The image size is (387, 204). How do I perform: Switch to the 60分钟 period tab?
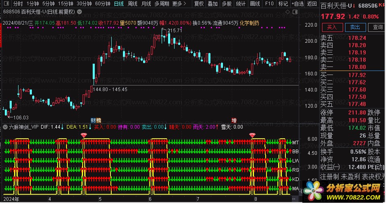point(103,4)
